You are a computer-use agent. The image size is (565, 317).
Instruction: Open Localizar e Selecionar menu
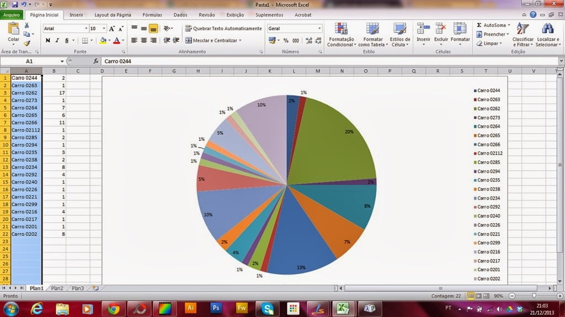pyautogui.click(x=548, y=35)
